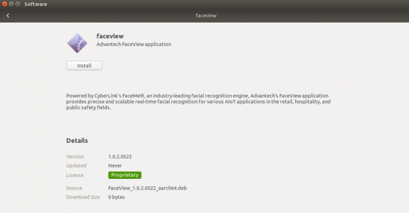Click the Version label
This screenshot has height=213, width=409.
point(75,156)
